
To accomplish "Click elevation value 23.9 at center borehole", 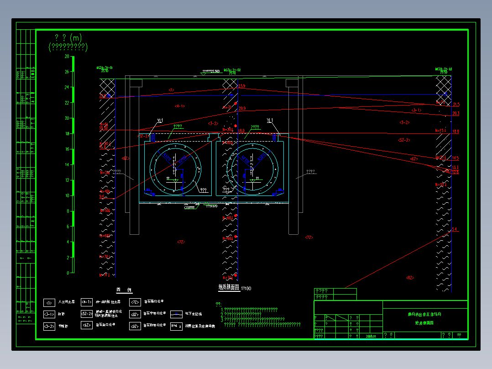I will tap(242, 86).
